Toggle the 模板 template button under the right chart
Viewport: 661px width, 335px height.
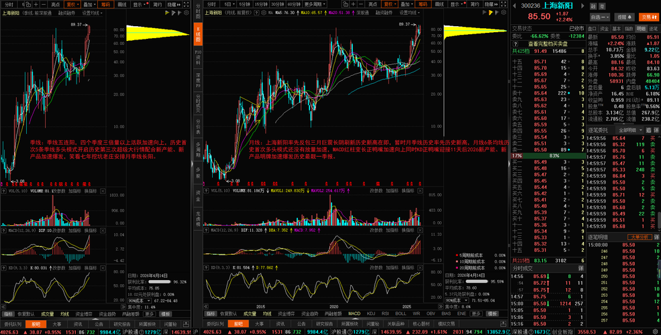pyautogui.click(x=492, y=314)
